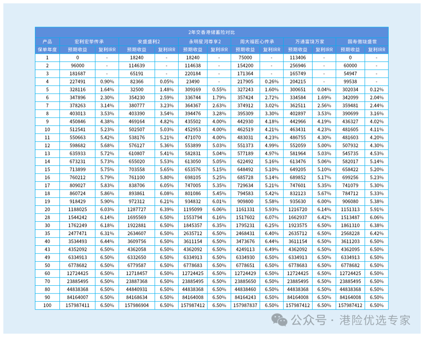Select the cell showing 469164
This screenshot has height=337, width=424.
coord(137,122)
